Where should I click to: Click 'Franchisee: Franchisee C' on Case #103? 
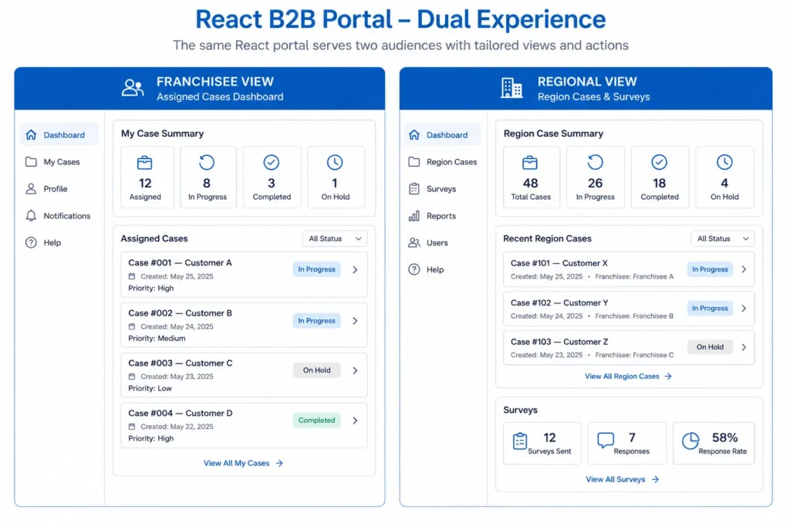click(x=634, y=355)
